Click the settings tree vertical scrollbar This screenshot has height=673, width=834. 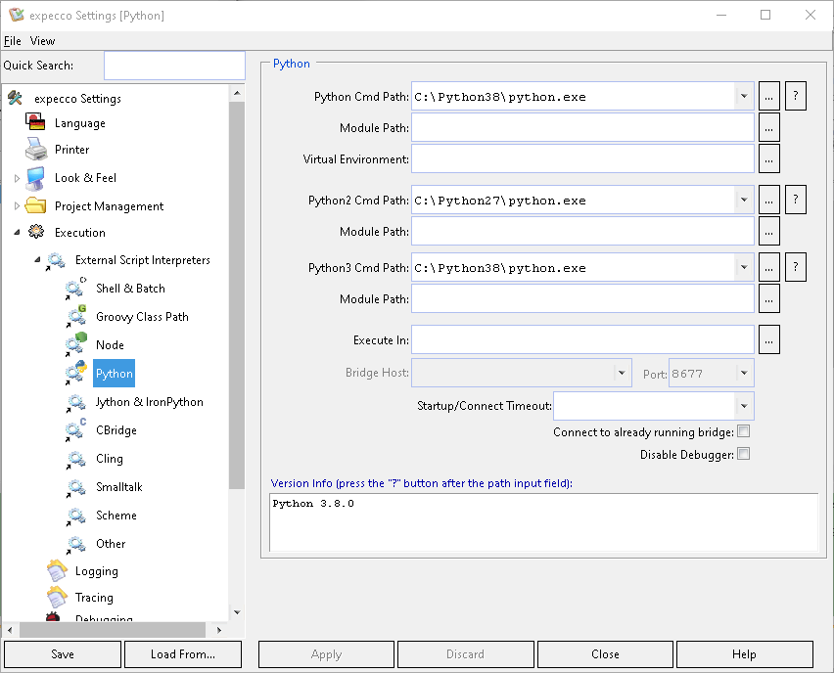pyautogui.click(x=236, y=293)
